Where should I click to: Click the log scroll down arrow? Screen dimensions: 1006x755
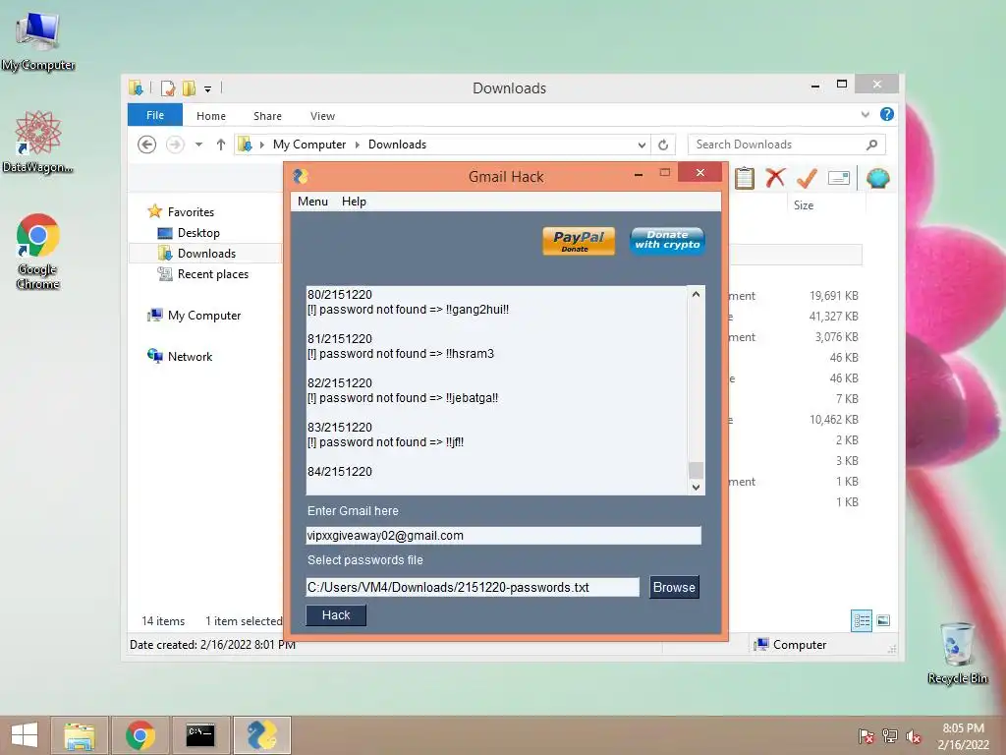696,488
